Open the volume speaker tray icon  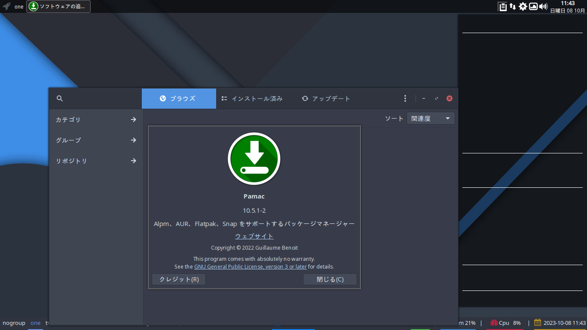[543, 6]
